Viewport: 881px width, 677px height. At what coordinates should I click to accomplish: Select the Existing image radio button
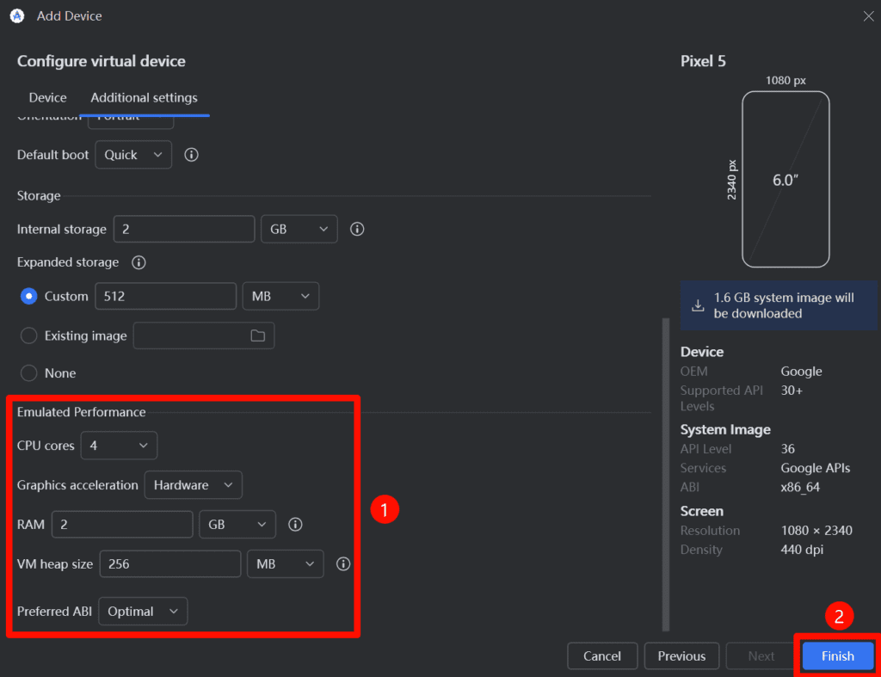click(29, 335)
